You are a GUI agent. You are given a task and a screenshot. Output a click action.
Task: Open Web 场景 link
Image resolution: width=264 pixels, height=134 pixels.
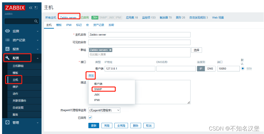point(218,17)
